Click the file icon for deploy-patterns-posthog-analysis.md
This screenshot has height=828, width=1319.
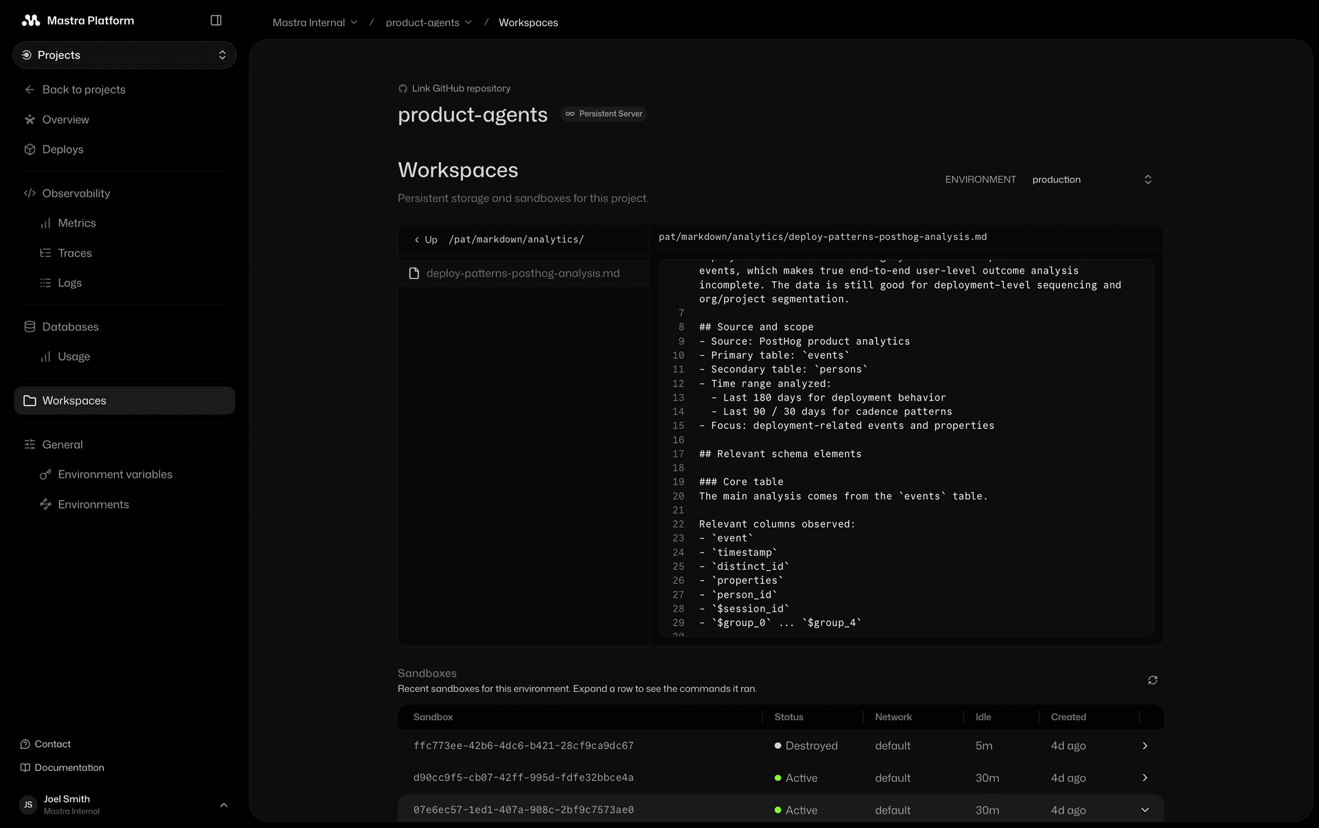pos(414,273)
